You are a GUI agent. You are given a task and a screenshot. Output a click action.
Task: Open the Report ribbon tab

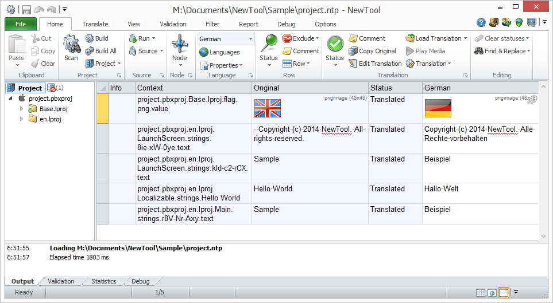[x=248, y=24]
